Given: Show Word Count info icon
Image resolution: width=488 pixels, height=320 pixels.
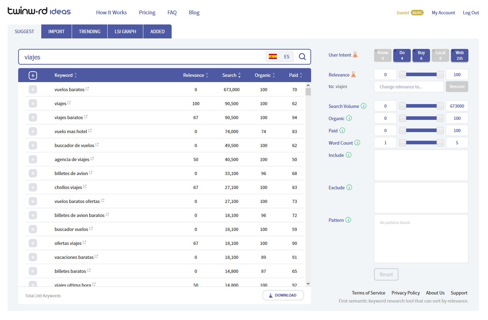Looking at the screenshot, I should [357, 143].
